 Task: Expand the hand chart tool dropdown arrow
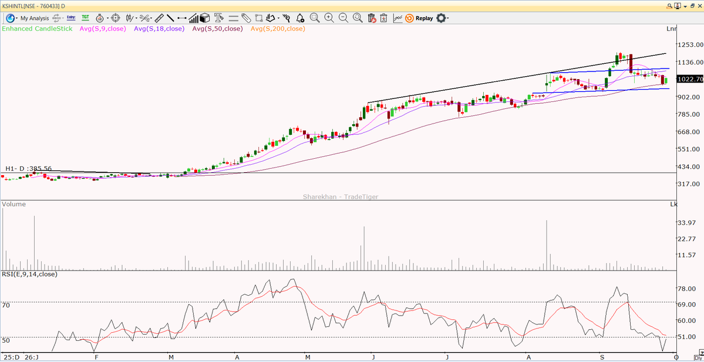[278, 18]
